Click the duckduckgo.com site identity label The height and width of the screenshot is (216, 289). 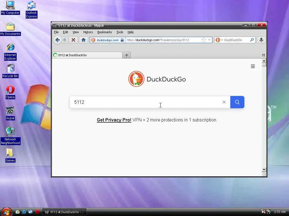pos(108,40)
